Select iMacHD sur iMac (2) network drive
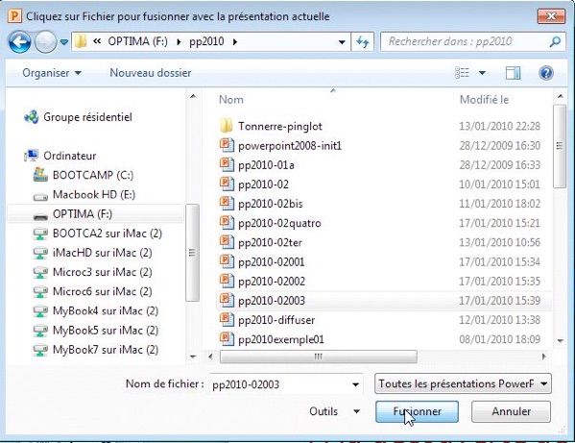The height and width of the screenshot is (443, 575). click(103, 253)
